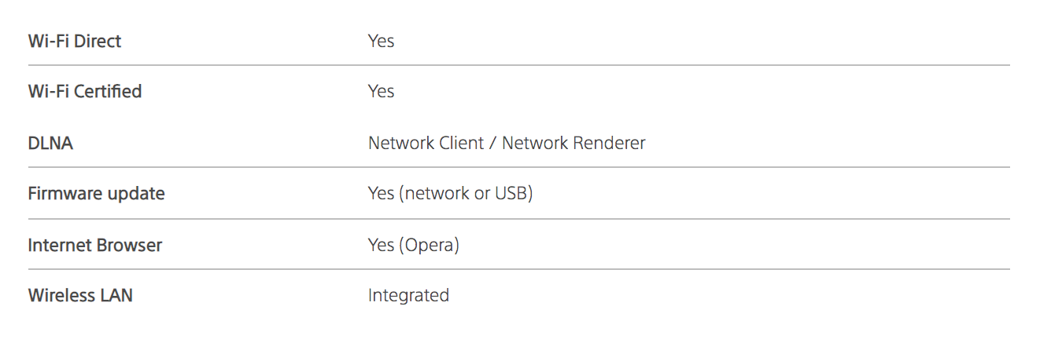This screenshot has width=1040, height=339.
Task: Click the slash between Client and Renderer
Action: pyautogui.click(x=493, y=144)
